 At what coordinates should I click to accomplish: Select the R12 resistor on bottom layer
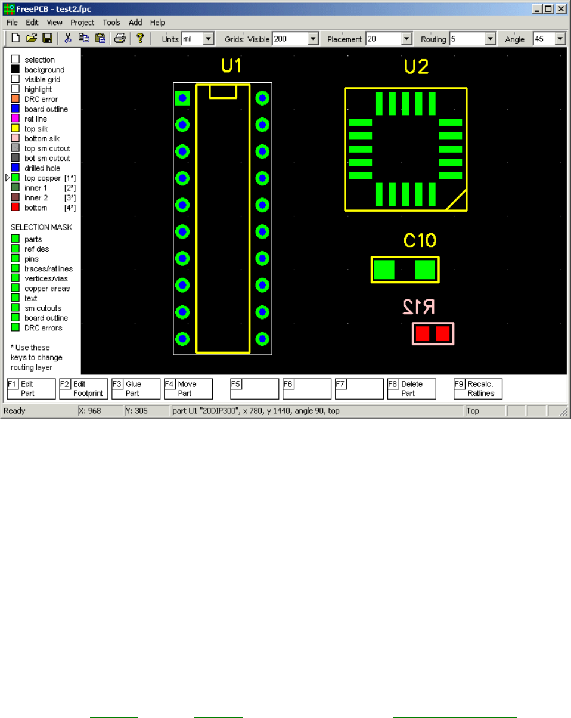[x=433, y=334]
